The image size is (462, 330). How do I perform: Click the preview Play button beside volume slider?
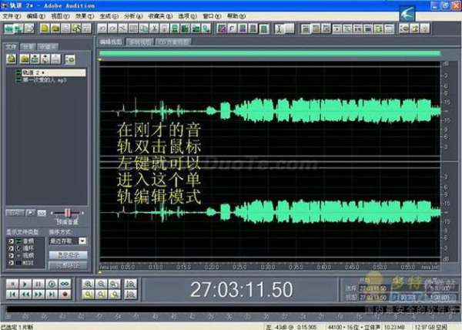pyautogui.click(x=30, y=213)
